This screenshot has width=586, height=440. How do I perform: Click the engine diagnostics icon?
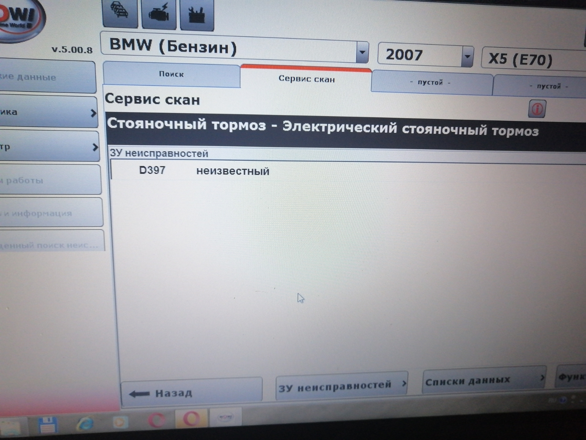tap(159, 14)
